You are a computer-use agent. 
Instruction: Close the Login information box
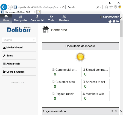[x=116, y=111]
